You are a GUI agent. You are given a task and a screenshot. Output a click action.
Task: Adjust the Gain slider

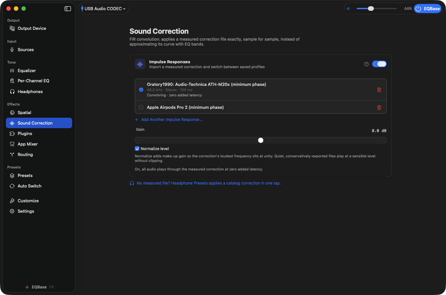tap(261, 140)
